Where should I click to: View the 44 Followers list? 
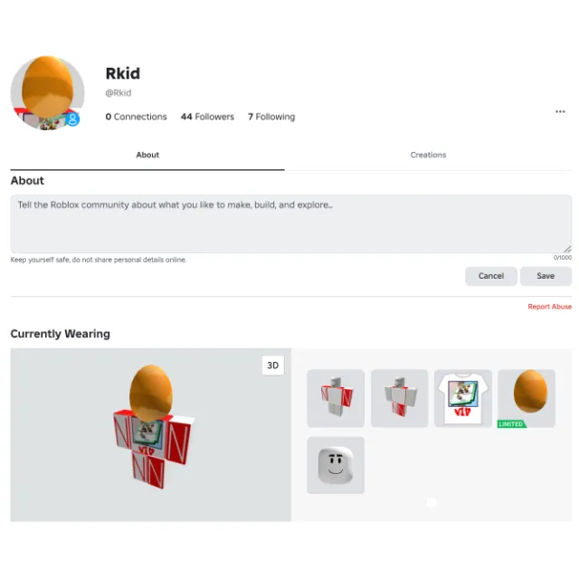pyautogui.click(x=207, y=117)
